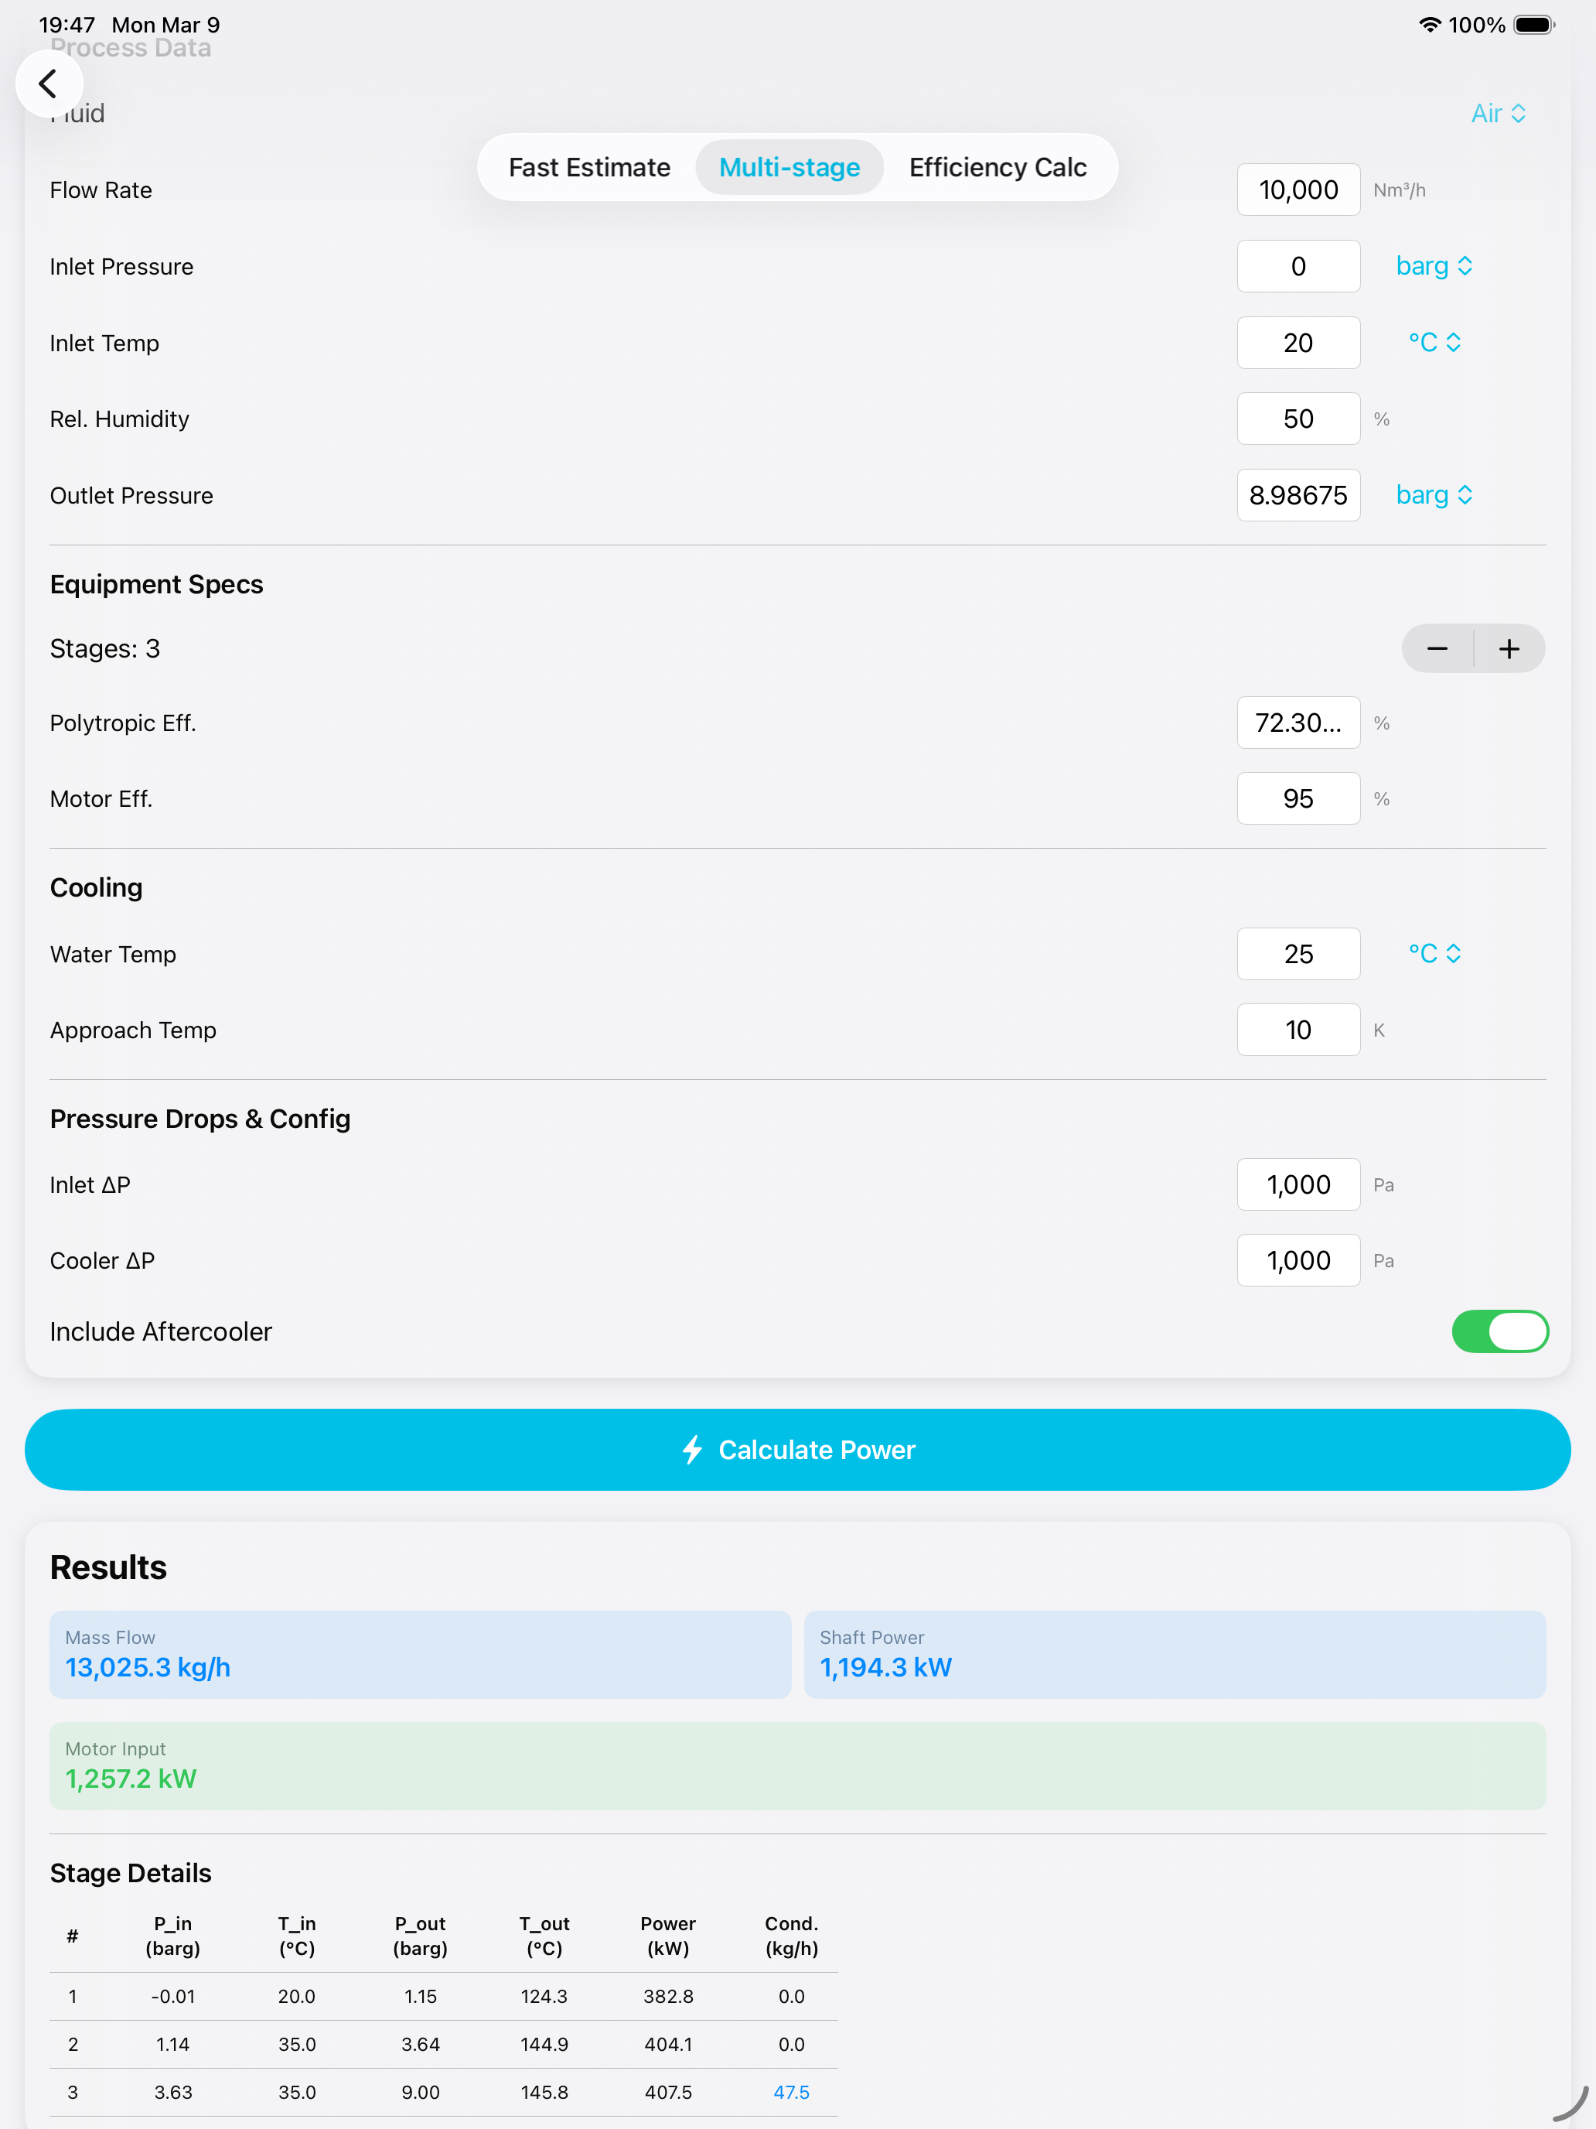The width and height of the screenshot is (1596, 2129).
Task: Tap the Wi-Fi status icon
Action: (1430, 25)
